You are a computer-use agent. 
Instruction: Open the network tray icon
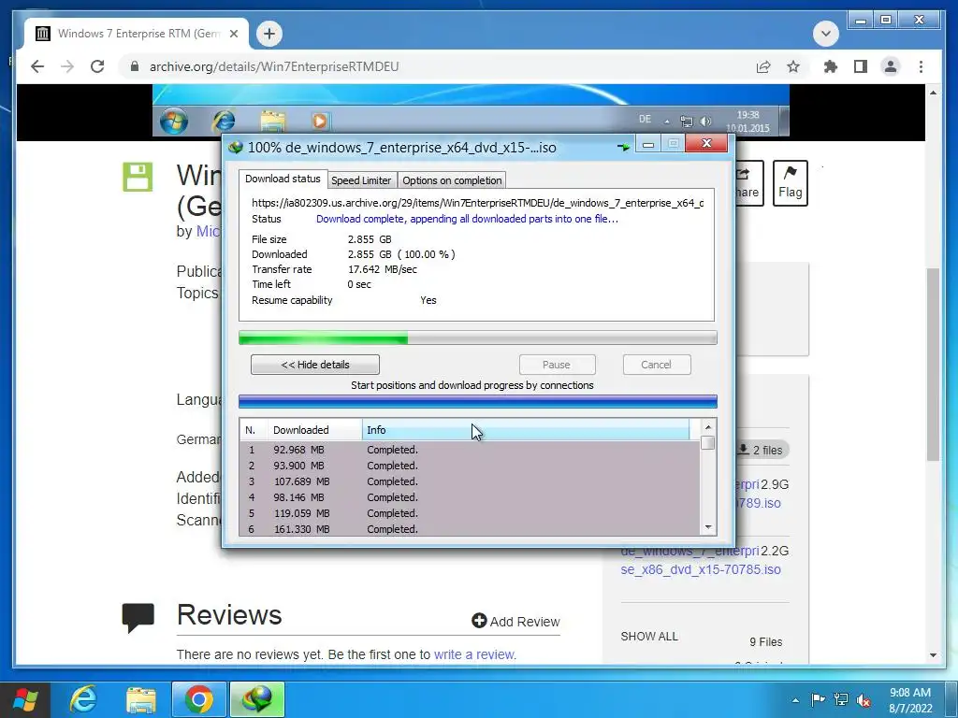pyautogui.click(x=841, y=700)
